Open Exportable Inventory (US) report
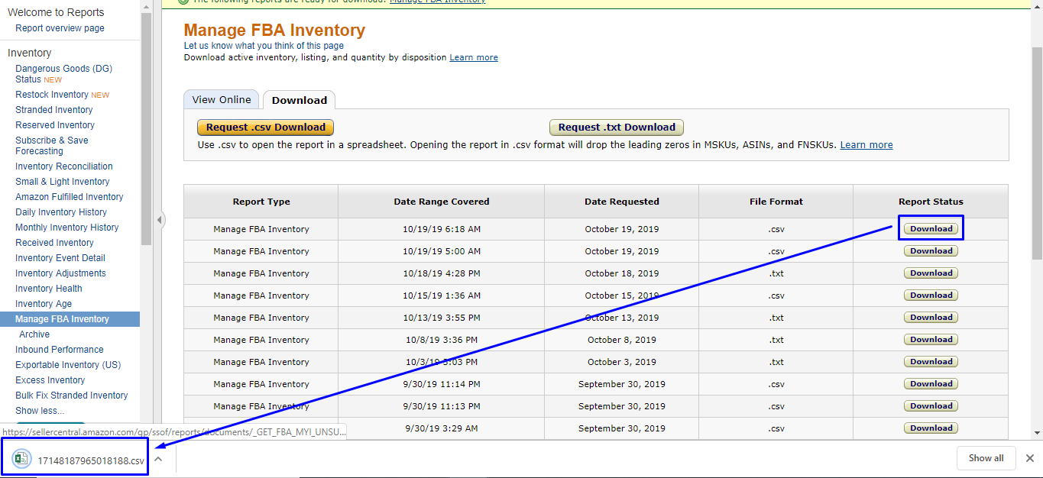 tap(68, 365)
